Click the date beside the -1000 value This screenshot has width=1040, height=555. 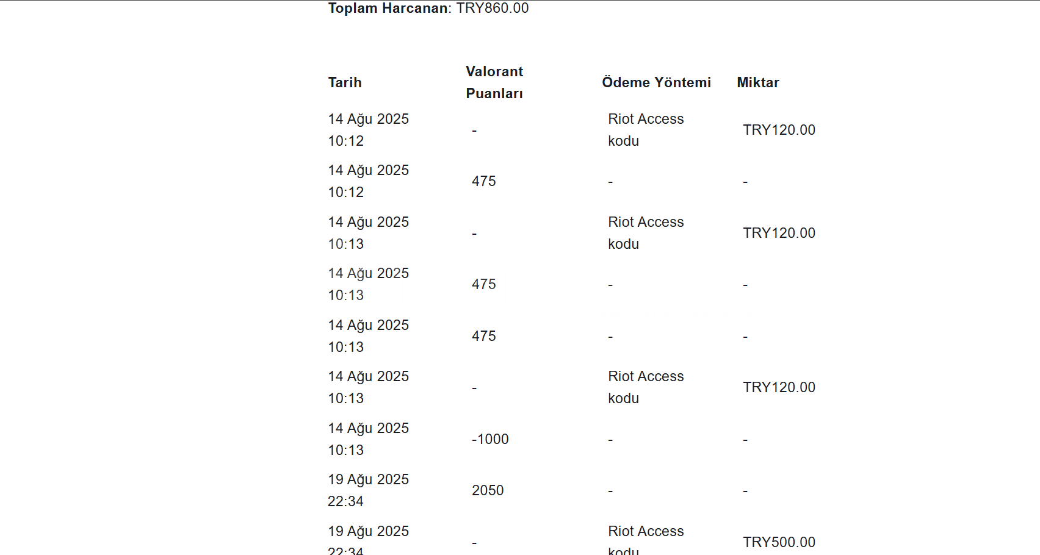tap(368, 439)
